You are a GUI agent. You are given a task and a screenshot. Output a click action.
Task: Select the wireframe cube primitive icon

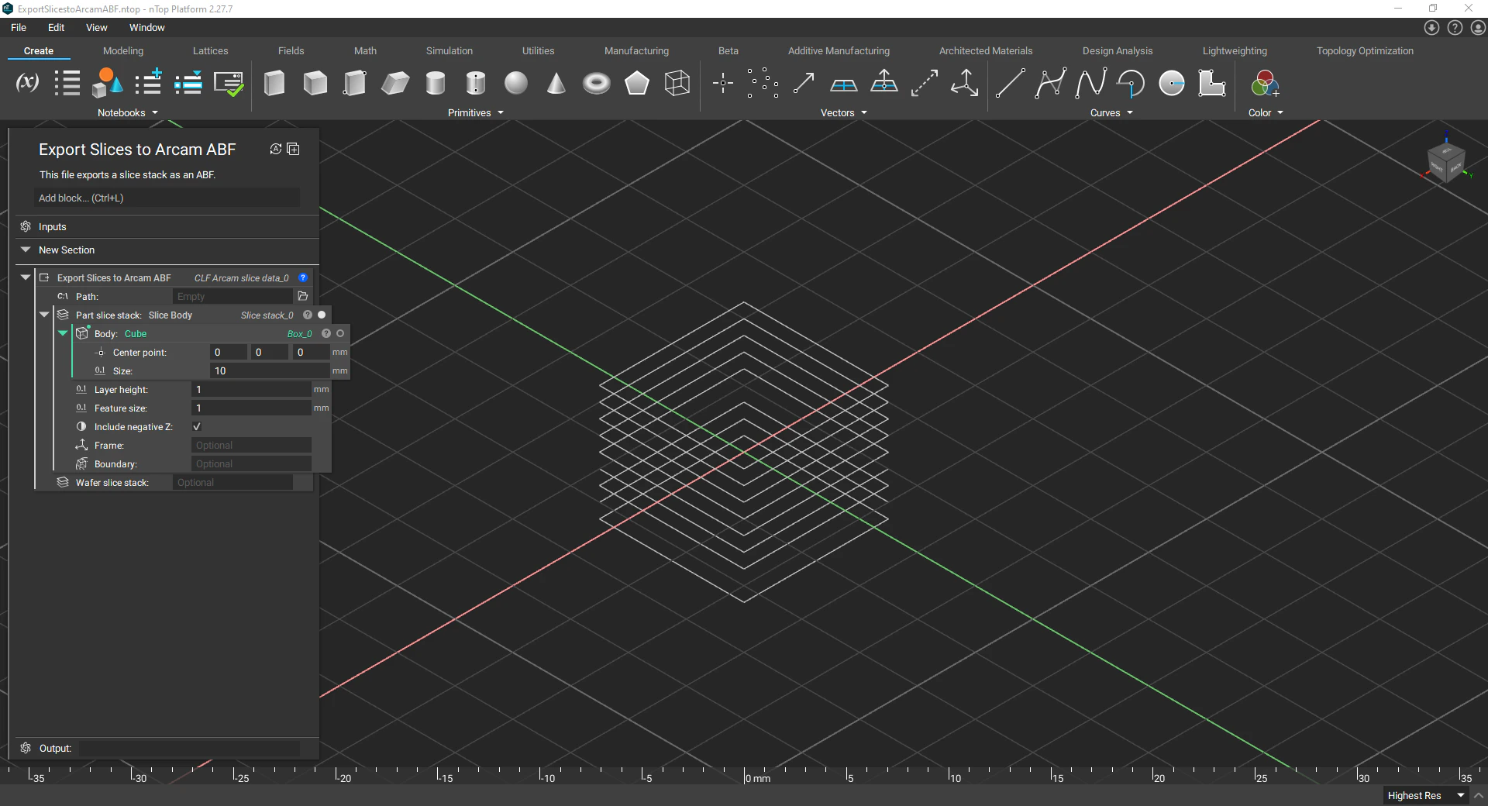(x=677, y=83)
